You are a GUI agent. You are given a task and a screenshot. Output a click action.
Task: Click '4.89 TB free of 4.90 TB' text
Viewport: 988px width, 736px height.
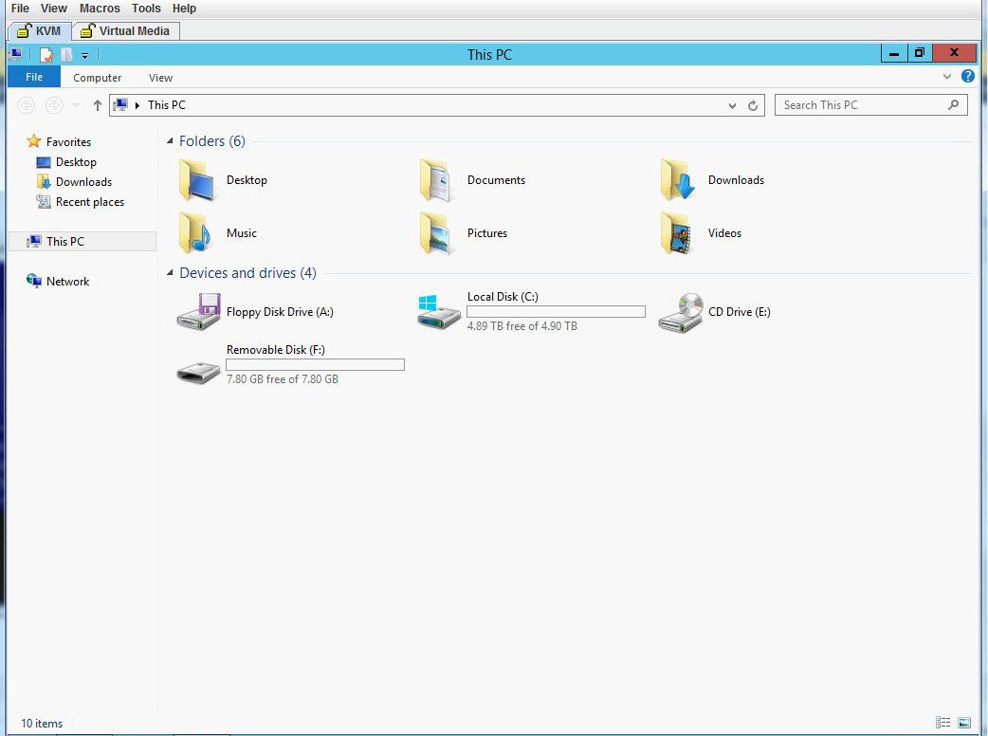(521, 325)
